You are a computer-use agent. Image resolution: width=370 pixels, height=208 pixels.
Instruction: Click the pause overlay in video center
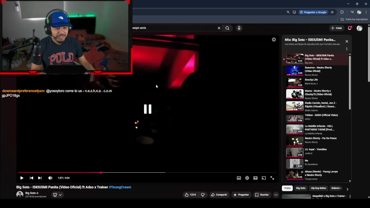pos(148,109)
